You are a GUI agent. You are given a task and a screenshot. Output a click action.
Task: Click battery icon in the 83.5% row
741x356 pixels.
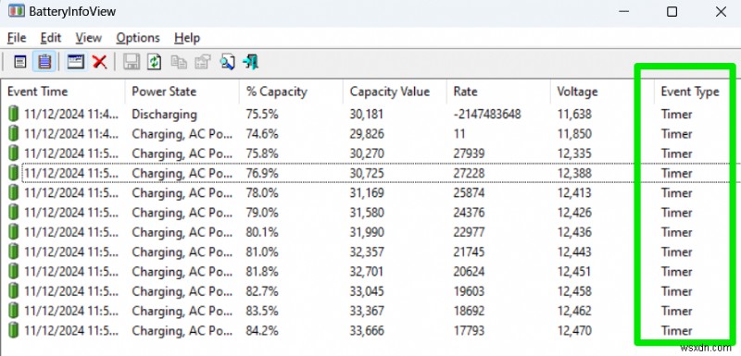14,311
